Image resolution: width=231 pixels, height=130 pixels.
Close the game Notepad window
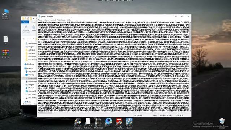(x=188, y=16)
